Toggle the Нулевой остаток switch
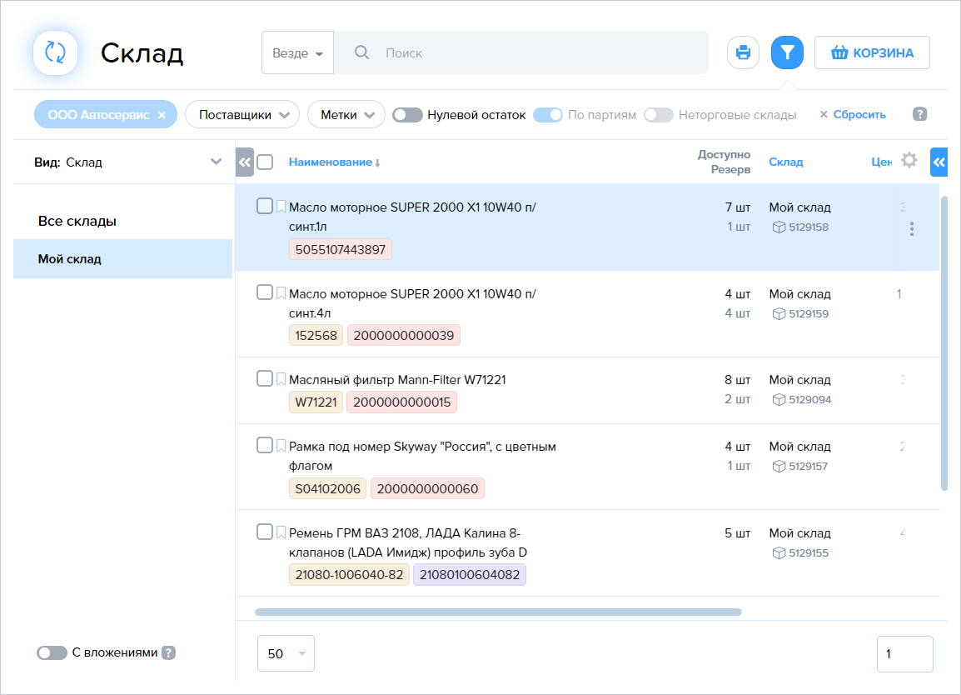961x695 pixels. [407, 115]
